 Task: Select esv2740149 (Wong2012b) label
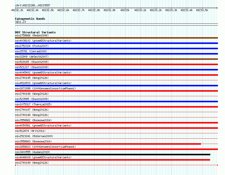click(32, 163)
